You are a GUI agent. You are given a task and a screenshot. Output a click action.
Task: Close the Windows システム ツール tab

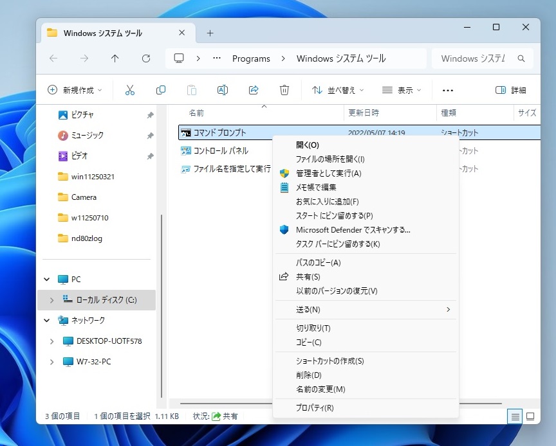[182, 33]
